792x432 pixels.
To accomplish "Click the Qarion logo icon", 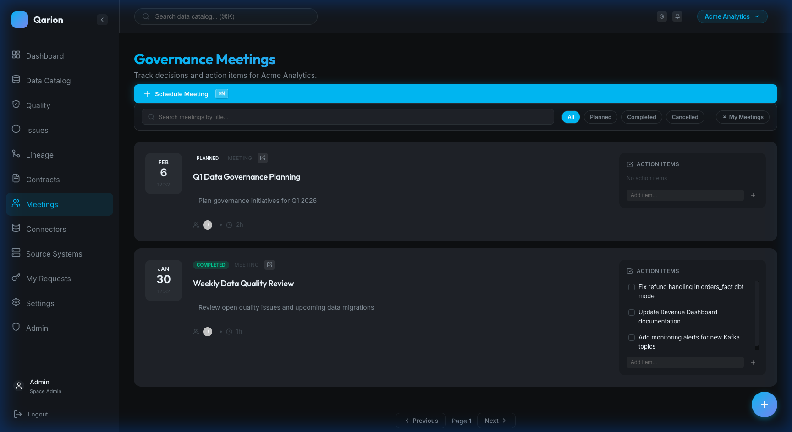I will (20, 20).
